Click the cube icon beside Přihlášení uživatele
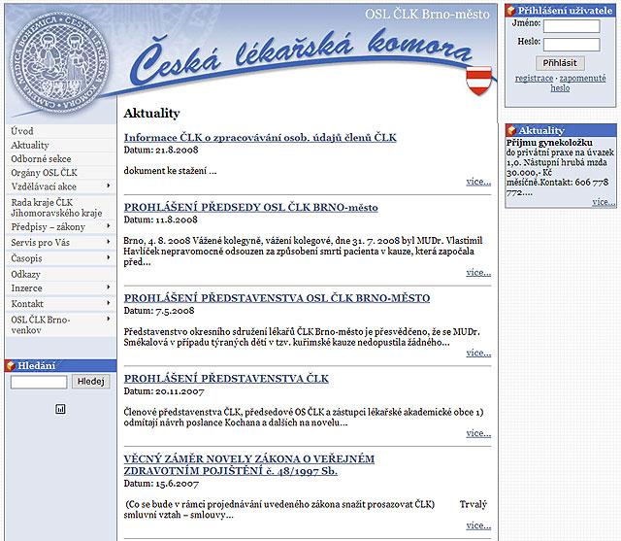This screenshot has height=541, width=621. (x=511, y=10)
